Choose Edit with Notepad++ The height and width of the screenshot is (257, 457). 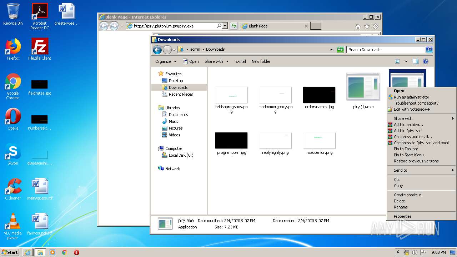pyautogui.click(x=421, y=109)
